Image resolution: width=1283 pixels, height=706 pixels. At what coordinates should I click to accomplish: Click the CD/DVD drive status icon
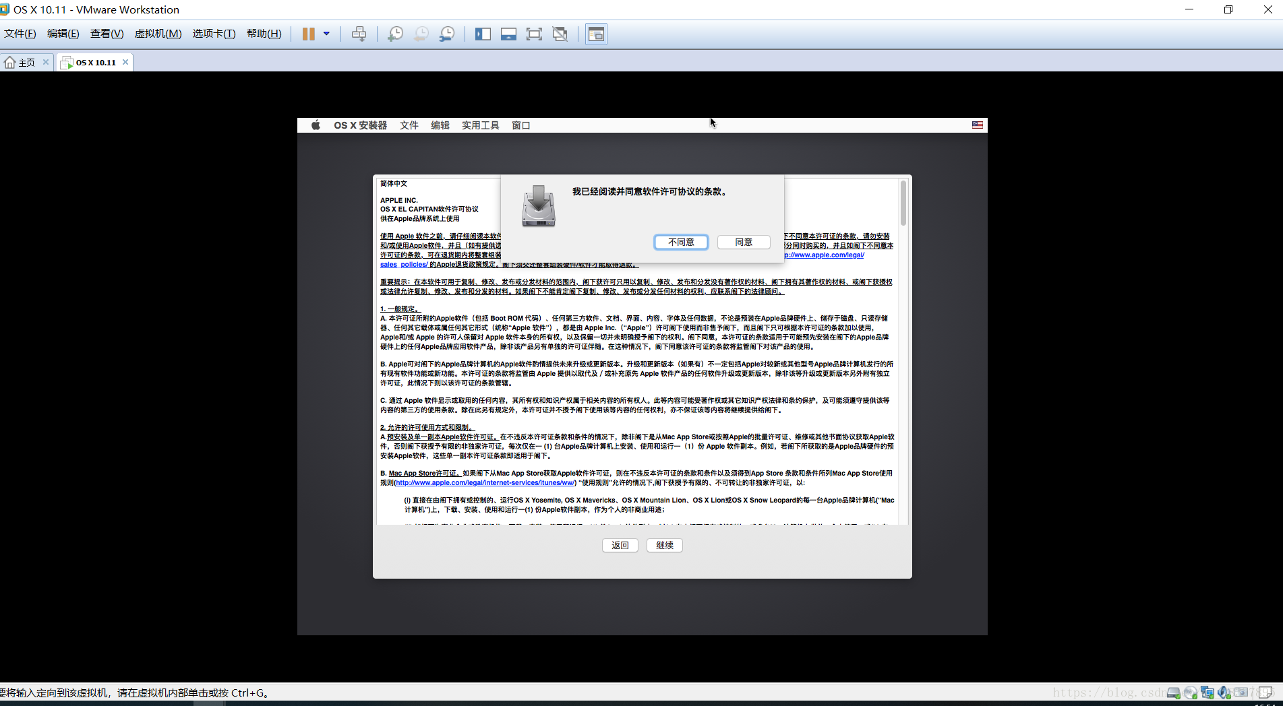point(1191,693)
